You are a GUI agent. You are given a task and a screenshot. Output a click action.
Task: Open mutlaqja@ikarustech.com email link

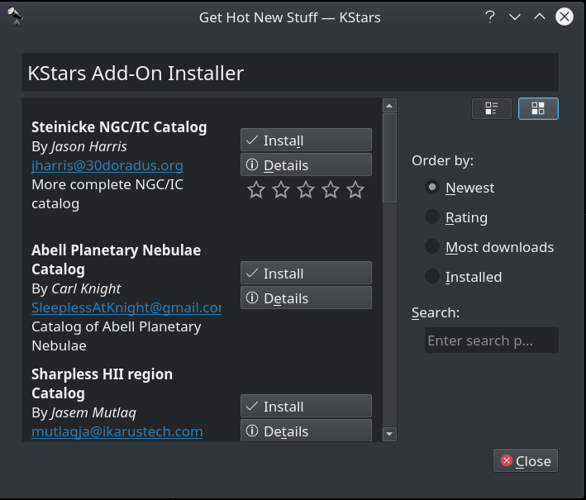pos(117,431)
